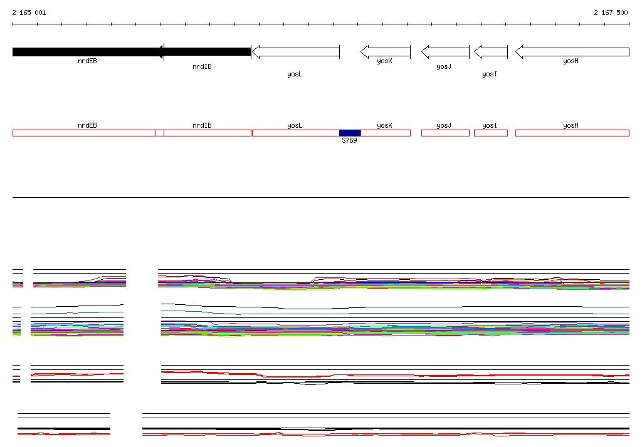Click yosK label under white arrow
This screenshot has width=642, height=447.
click(x=384, y=61)
